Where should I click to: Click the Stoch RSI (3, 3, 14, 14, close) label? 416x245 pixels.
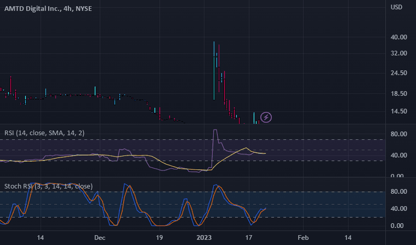click(48, 186)
